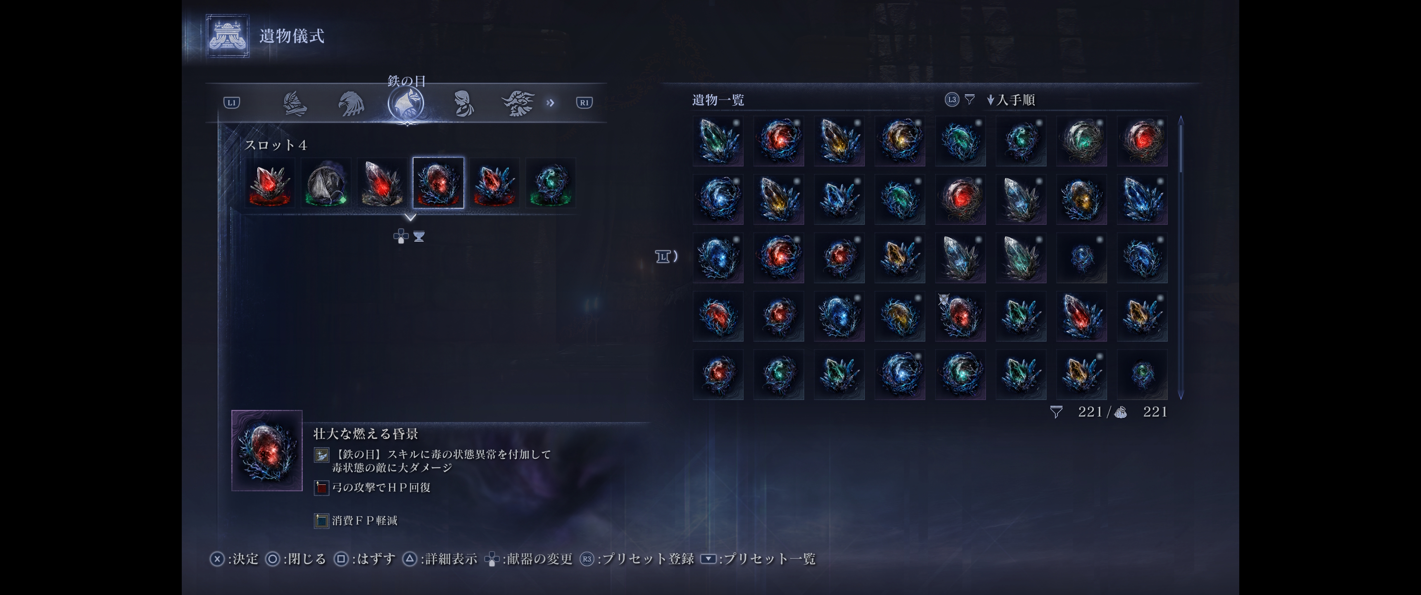
Task: Click the R1 next character button
Action: (584, 102)
